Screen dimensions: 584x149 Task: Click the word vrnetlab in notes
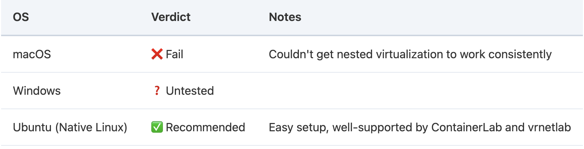(549, 127)
